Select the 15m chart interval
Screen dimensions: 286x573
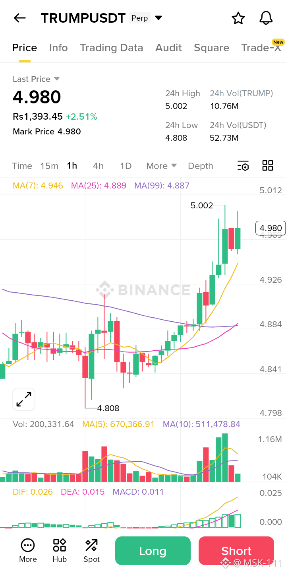49,166
